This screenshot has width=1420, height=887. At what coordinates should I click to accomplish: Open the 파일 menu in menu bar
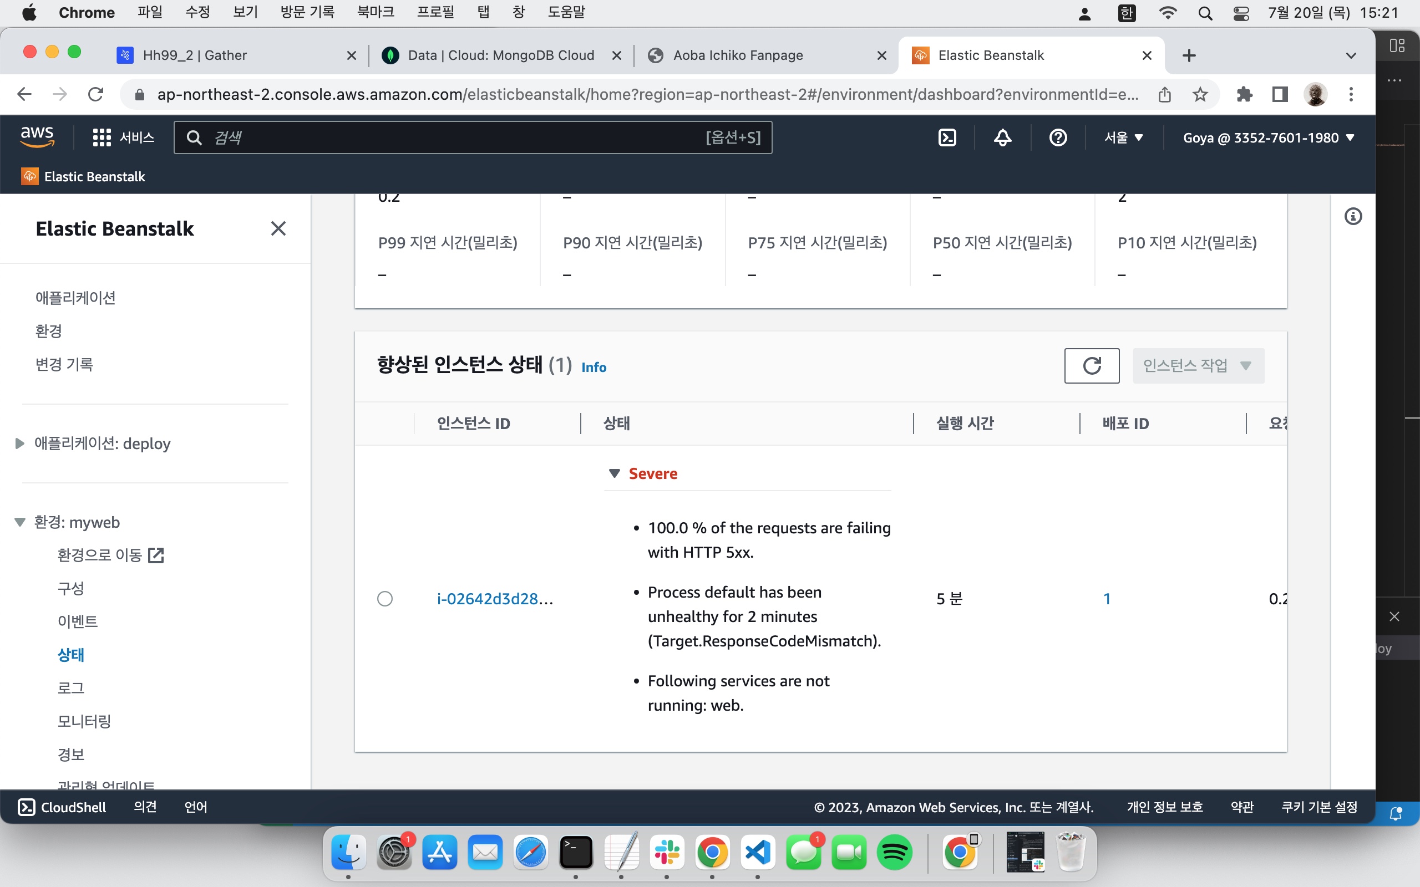(150, 12)
